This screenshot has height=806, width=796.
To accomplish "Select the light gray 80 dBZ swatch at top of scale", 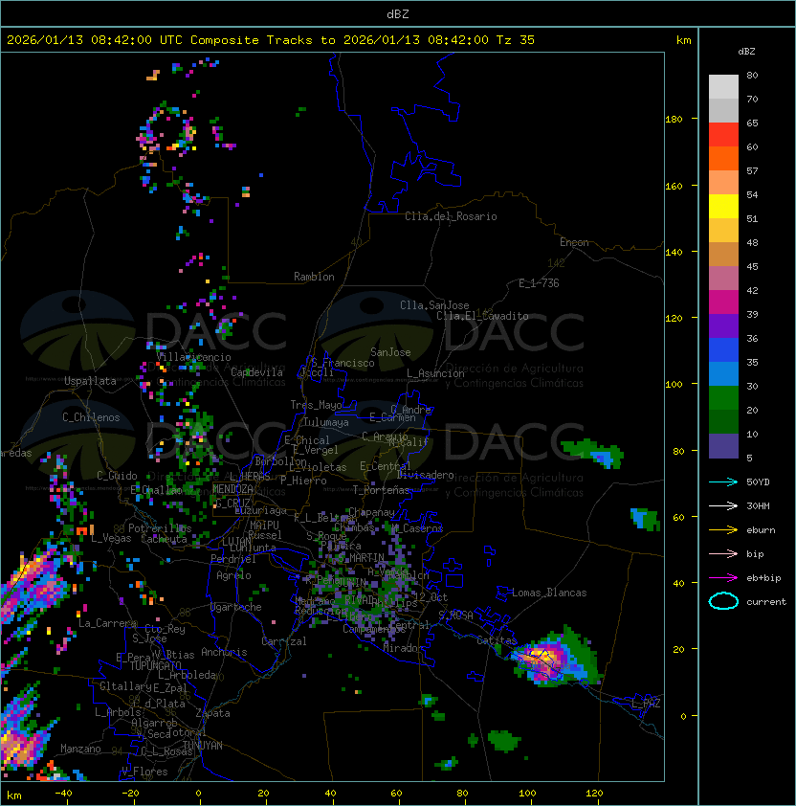I will (723, 86).
